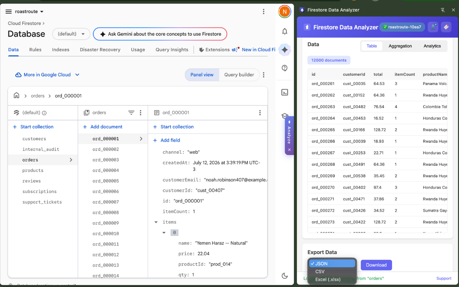
Task: Open the Disaster Recovery tab
Action: pos(100,50)
